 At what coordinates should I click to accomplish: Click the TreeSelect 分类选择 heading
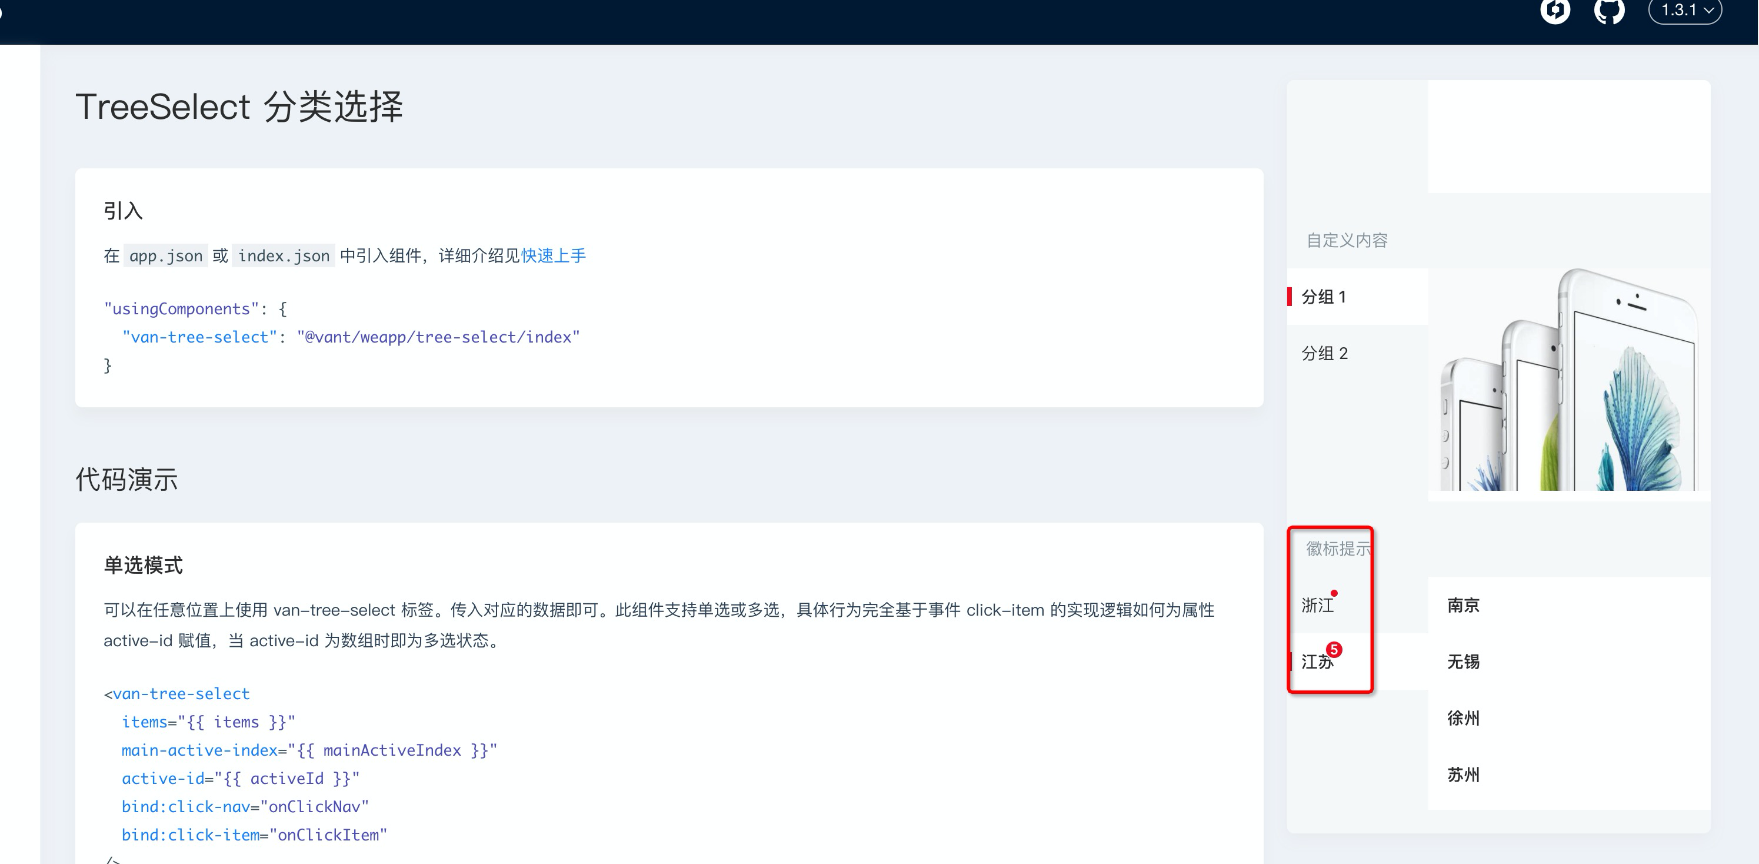(x=239, y=107)
